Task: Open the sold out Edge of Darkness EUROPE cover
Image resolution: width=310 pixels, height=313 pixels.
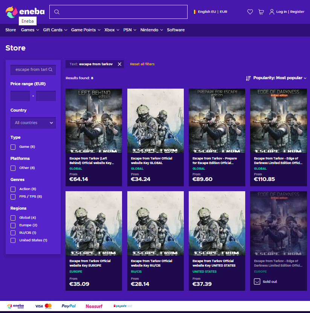Action: point(278,223)
